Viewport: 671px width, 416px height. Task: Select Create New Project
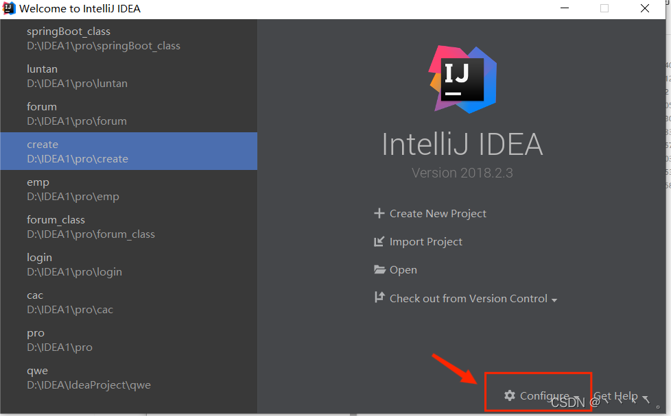coord(438,213)
